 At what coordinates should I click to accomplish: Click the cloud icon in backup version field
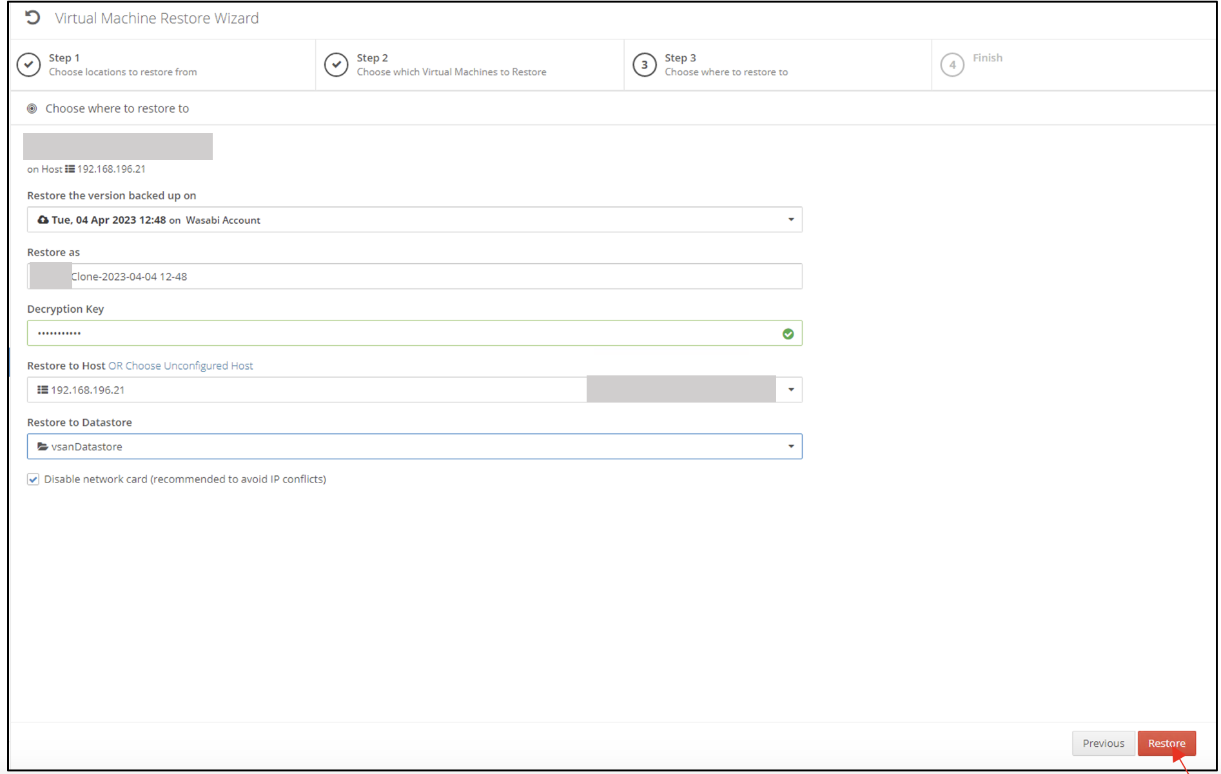43,220
